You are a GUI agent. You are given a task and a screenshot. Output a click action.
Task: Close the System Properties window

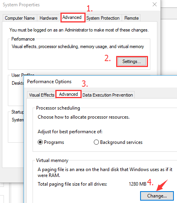[x=155, y=4]
